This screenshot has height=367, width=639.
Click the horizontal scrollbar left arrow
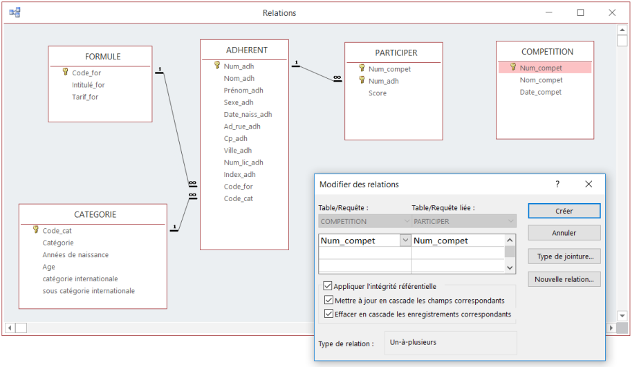point(10,328)
